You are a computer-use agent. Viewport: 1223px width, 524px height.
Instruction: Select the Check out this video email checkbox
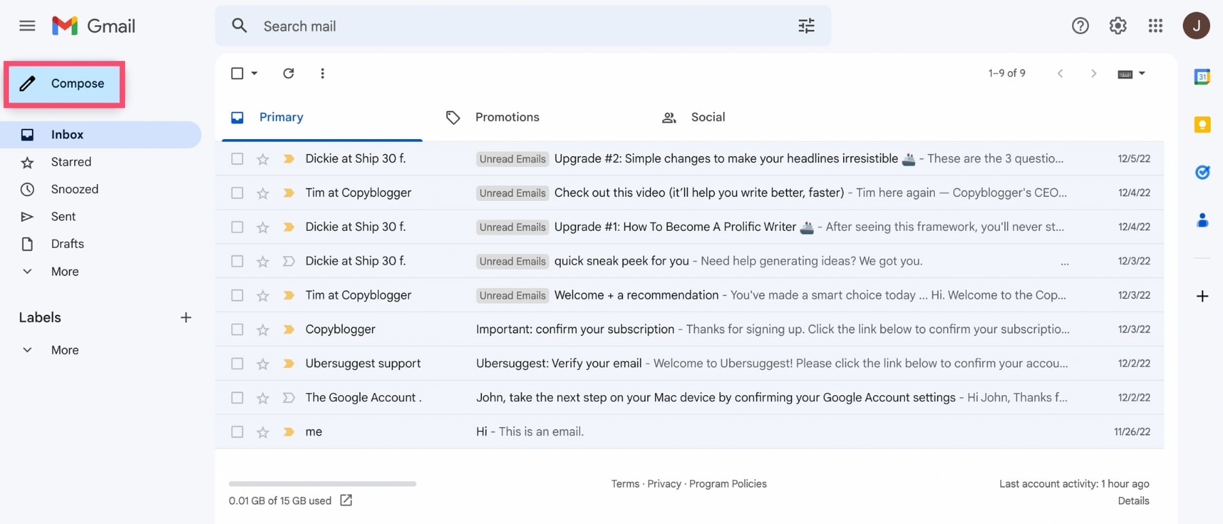click(x=237, y=193)
